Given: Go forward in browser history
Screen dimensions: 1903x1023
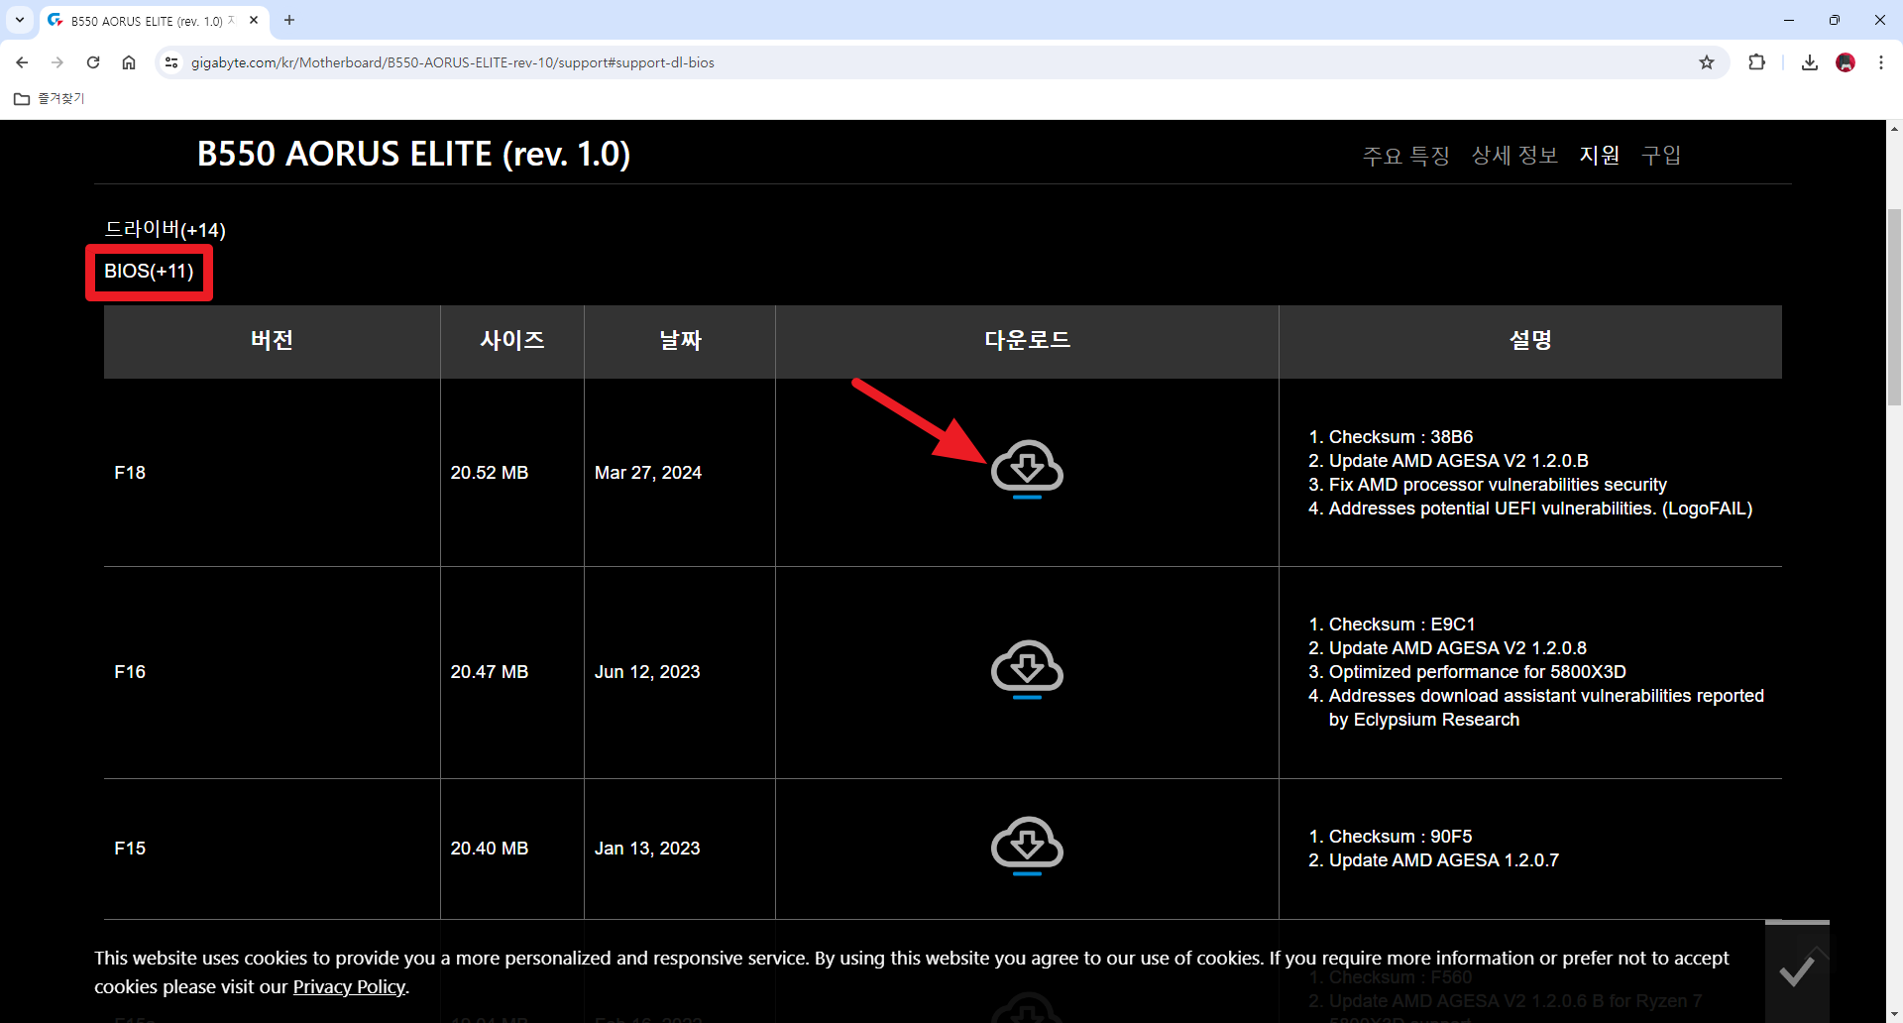Looking at the screenshot, I should [x=57, y=62].
